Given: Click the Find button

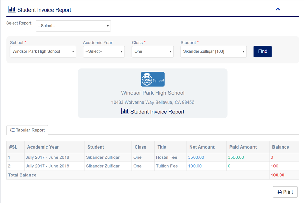Looking at the screenshot, I should (x=263, y=51).
